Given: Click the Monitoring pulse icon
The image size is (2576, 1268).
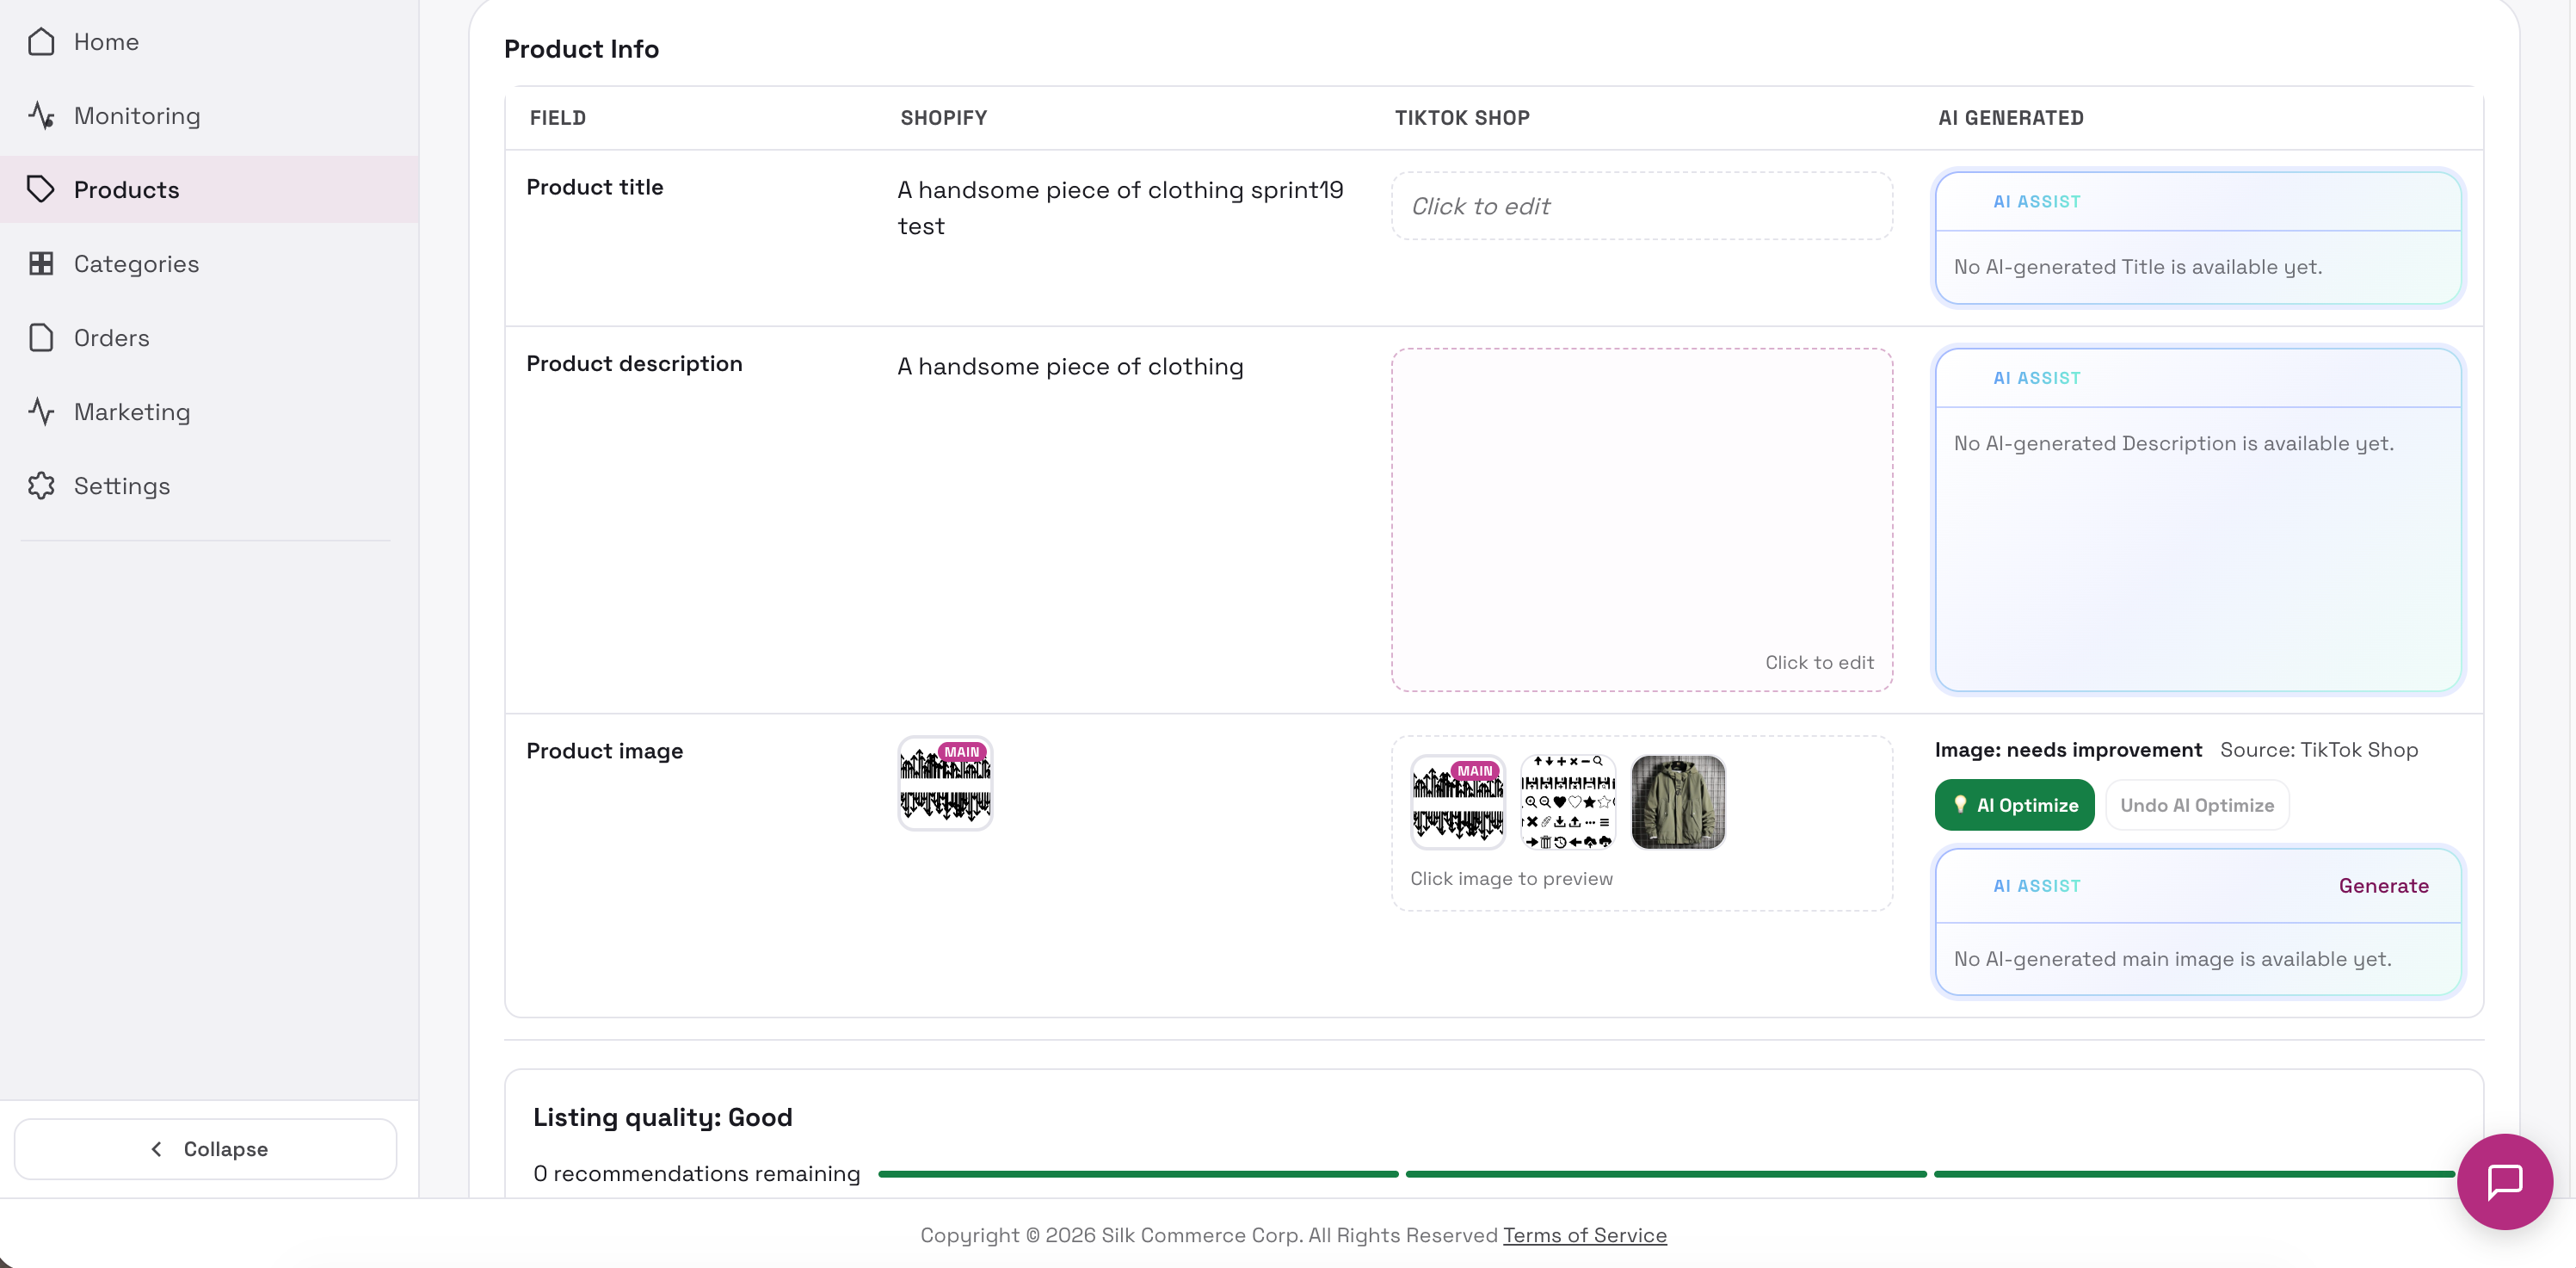Looking at the screenshot, I should point(41,116).
